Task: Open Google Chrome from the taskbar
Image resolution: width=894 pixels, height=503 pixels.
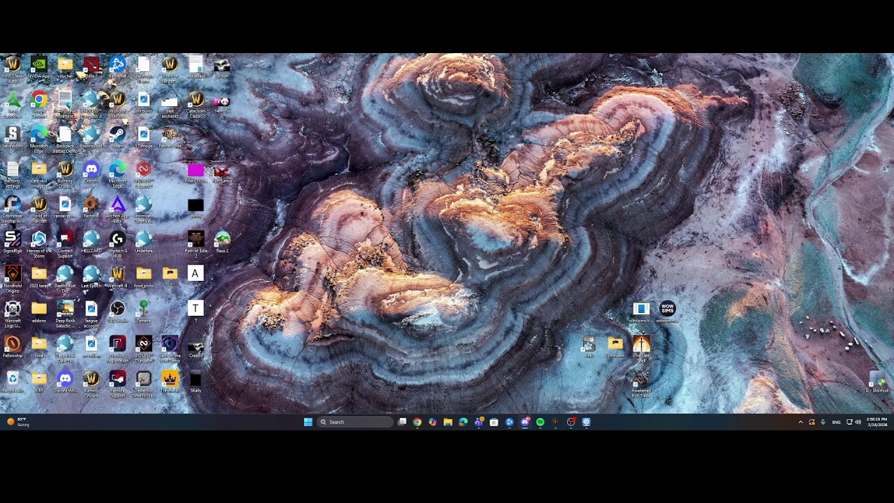Action: coord(418,422)
